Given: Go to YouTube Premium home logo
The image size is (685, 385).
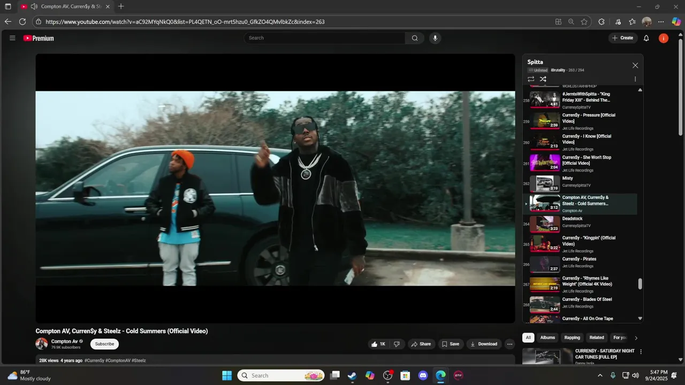Looking at the screenshot, I should pyautogui.click(x=39, y=38).
